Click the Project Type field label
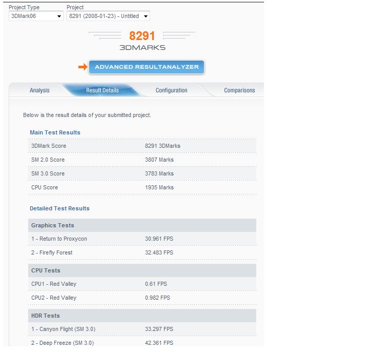 click(x=24, y=7)
